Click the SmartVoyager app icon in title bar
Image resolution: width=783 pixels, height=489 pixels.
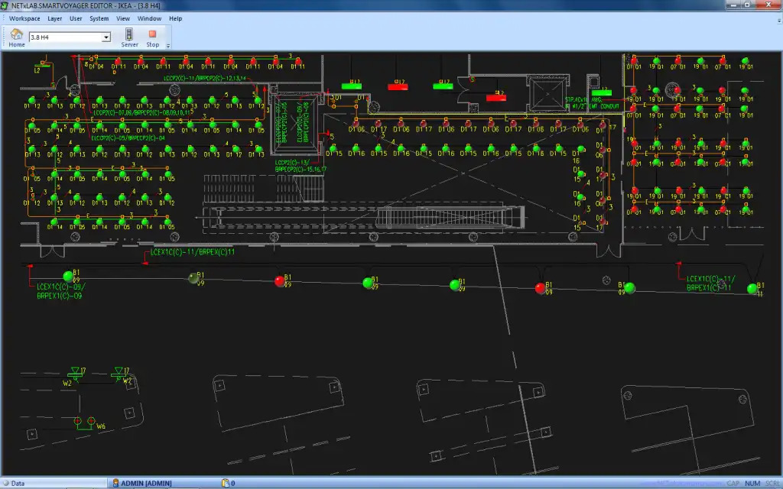(x=6, y=5)
